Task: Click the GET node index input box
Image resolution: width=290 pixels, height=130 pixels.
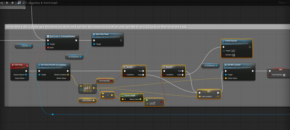Action: pyautogui.click(x=85, y=90)
